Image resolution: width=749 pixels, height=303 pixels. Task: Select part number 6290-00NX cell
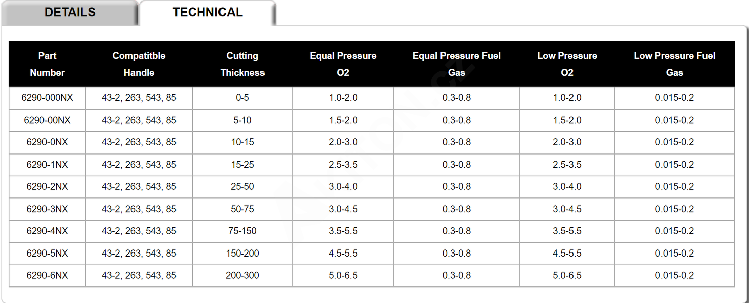point(47,120)
